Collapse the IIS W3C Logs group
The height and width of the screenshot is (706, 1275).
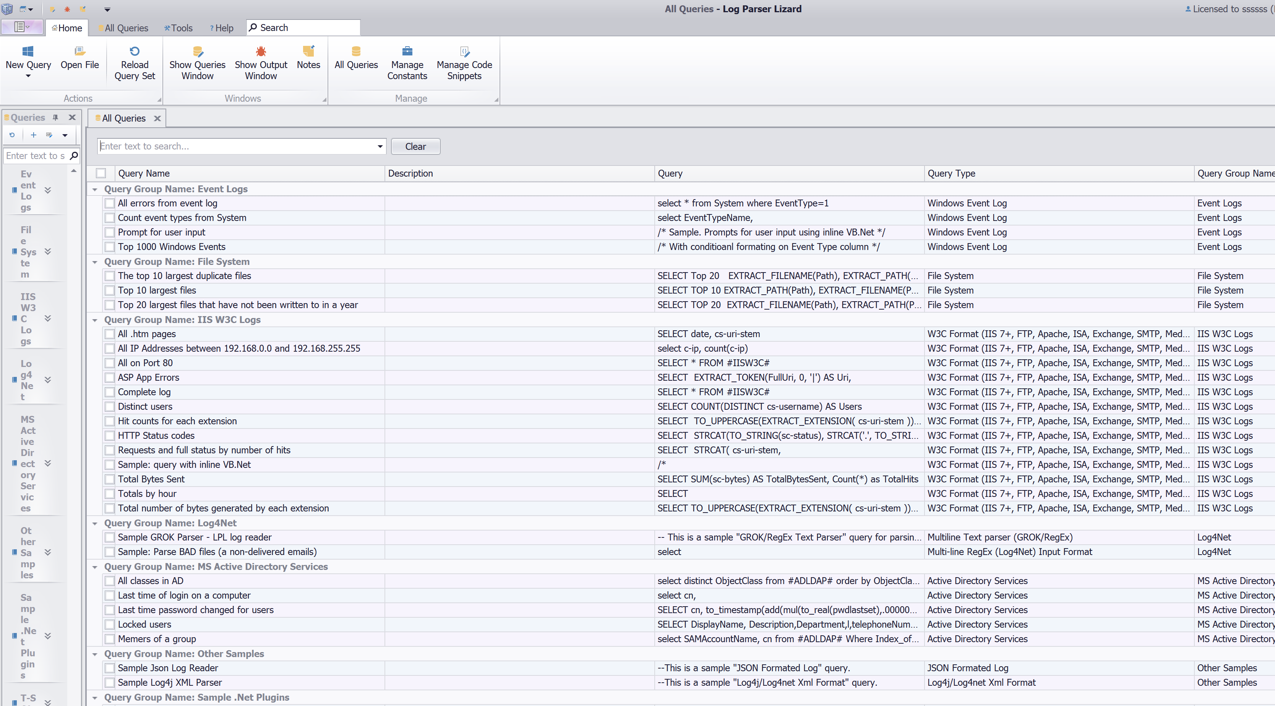click(x=94, y=320)
